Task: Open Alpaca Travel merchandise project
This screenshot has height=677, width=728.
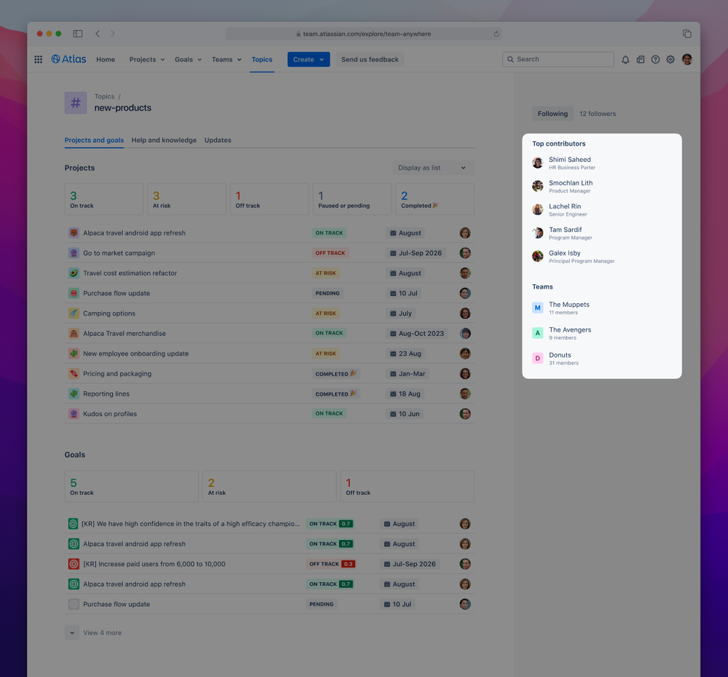Action: tap(125, 333)
